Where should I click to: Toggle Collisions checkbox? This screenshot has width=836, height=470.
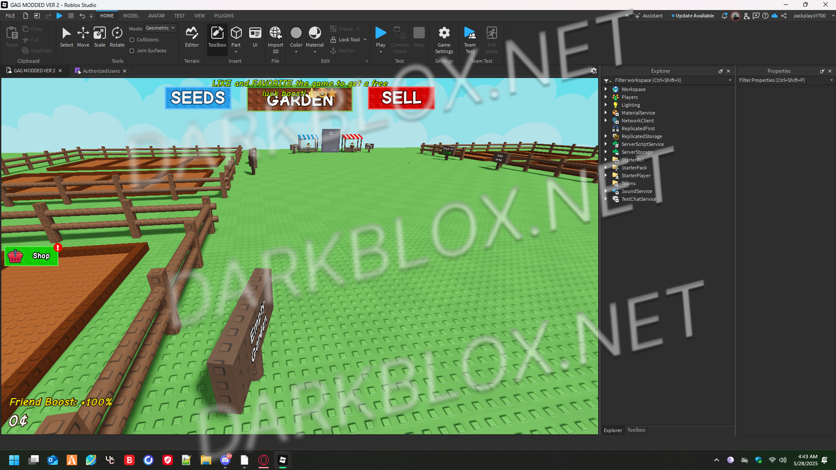(132, 40)
